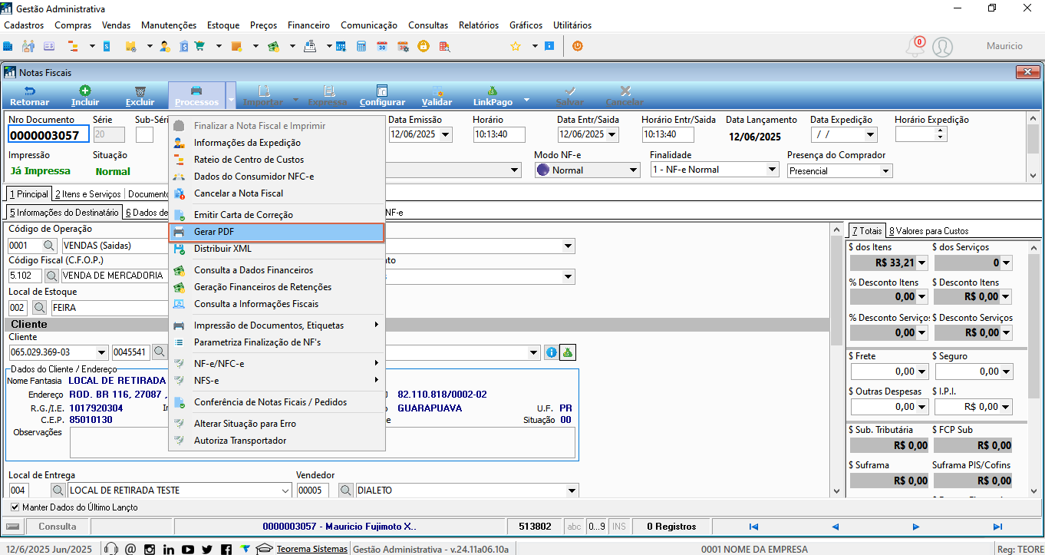The image size is (1045, 555).
Task: Switch to 8 Valores para Custos tab
Action: click(x=928, y=230)
